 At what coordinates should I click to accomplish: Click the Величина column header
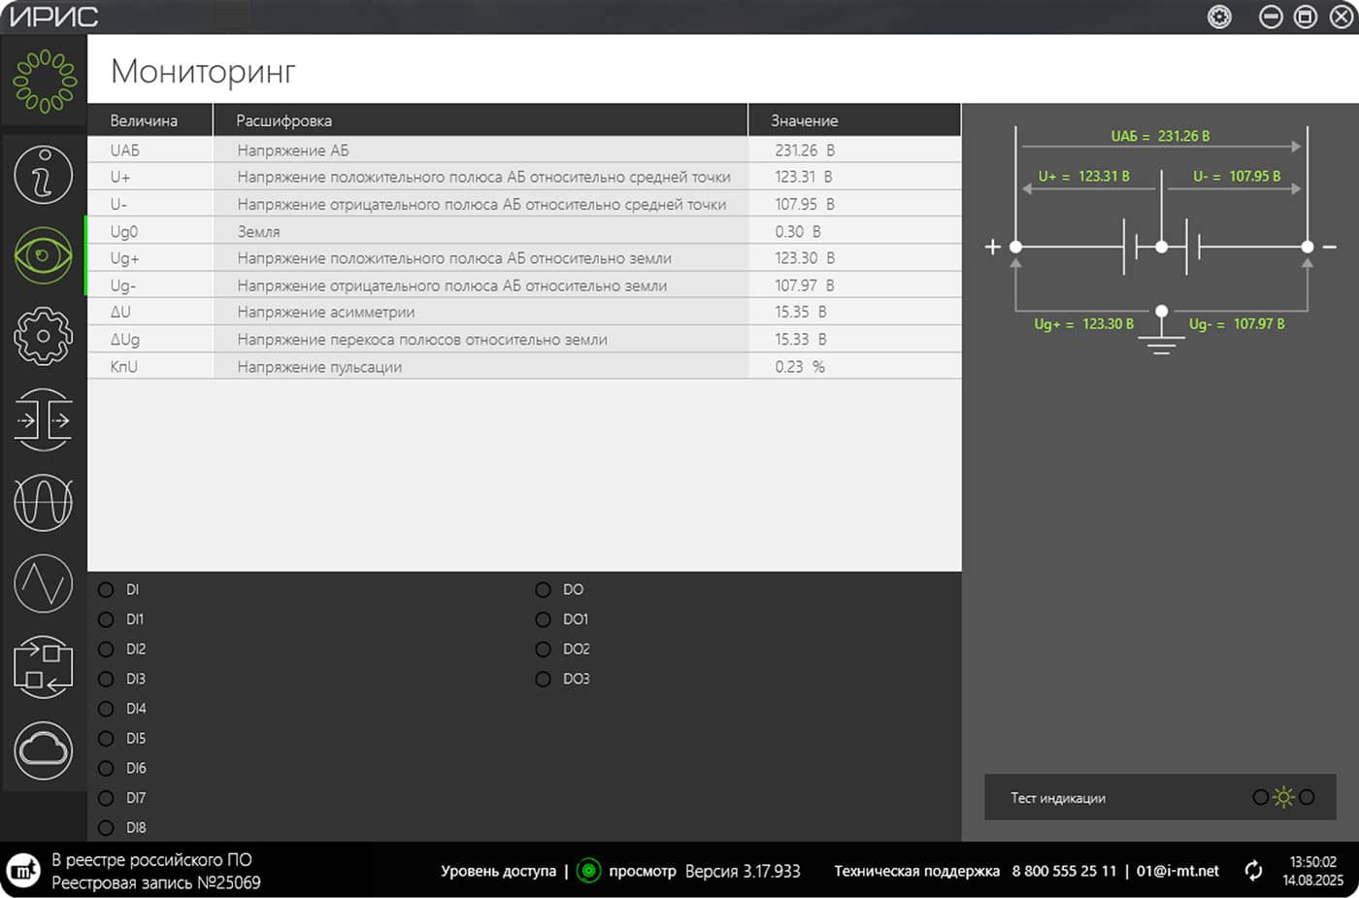[144, 120]
